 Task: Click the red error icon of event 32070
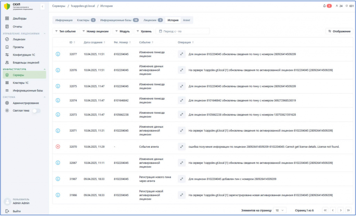(58, 147)
